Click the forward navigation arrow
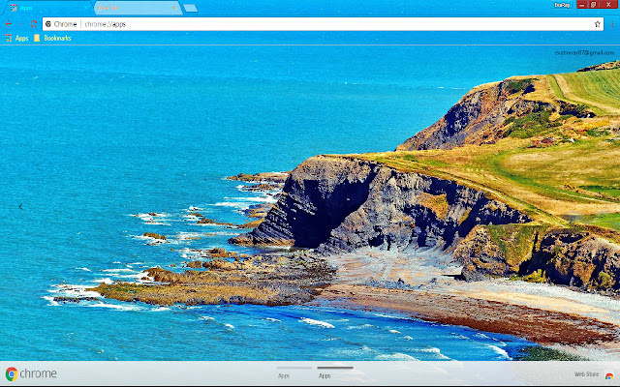 21,24
